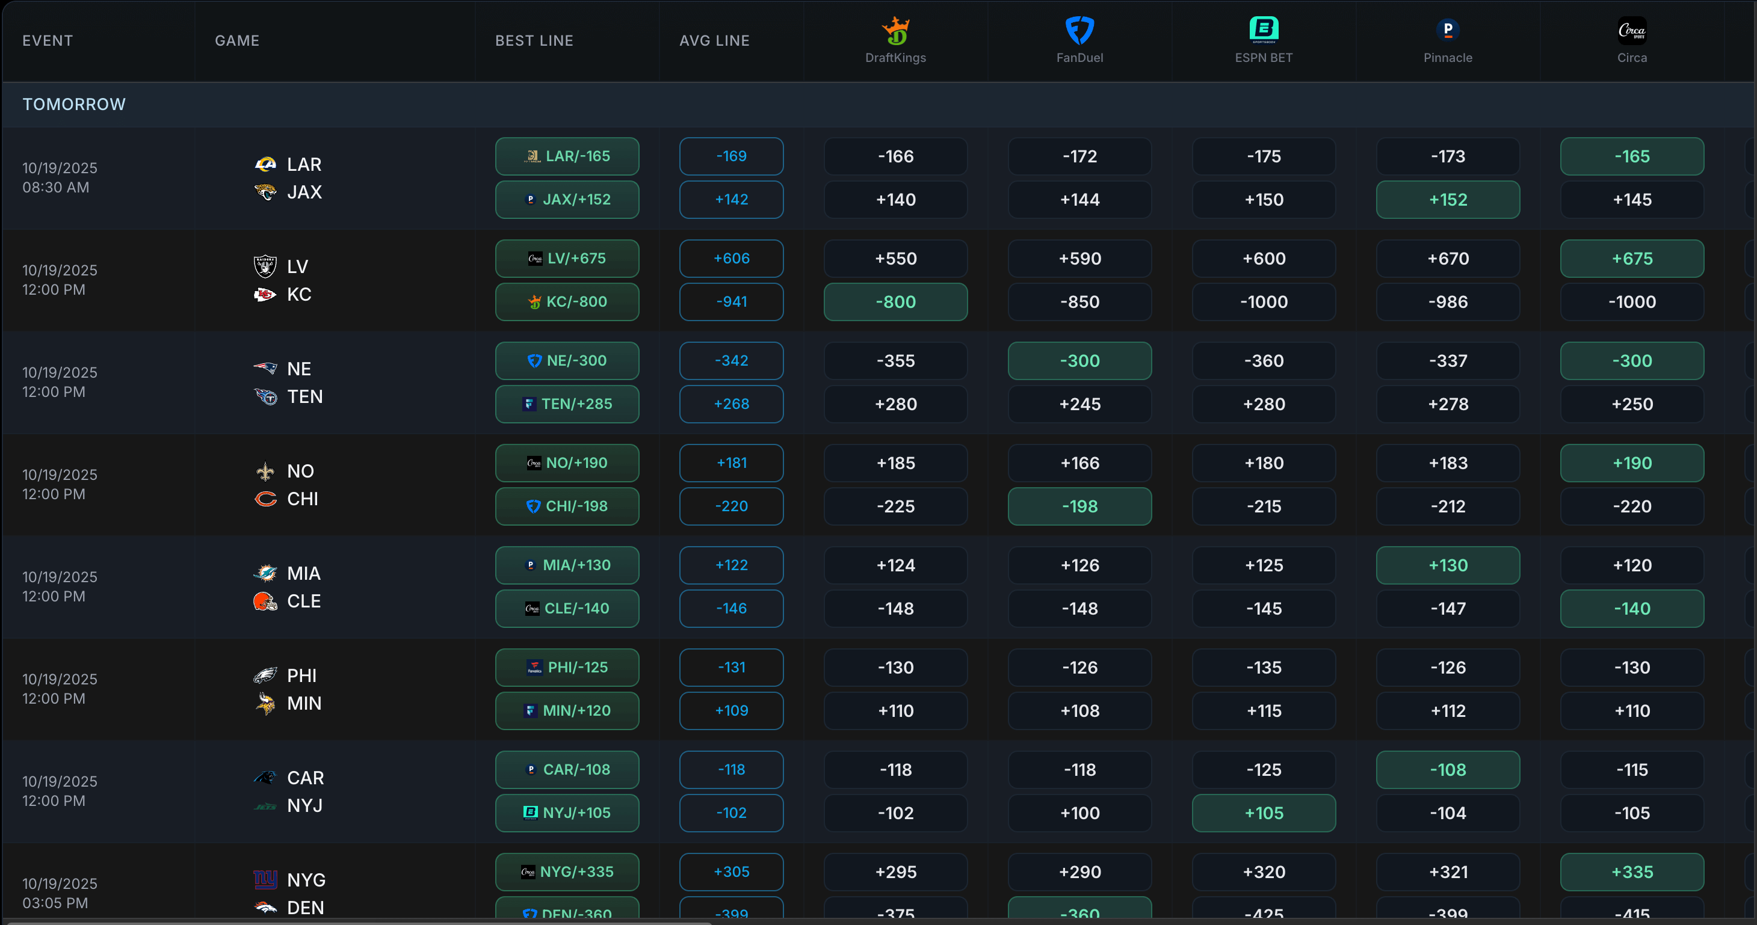
Task: Select the KC/-800 best line button
Action: [567, 301]
